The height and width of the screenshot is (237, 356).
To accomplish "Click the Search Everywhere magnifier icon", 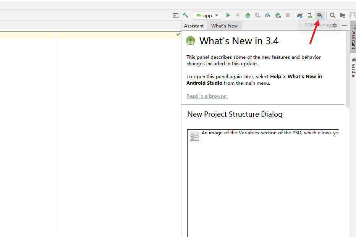I will pyautogui.click(x=333, y=15).
